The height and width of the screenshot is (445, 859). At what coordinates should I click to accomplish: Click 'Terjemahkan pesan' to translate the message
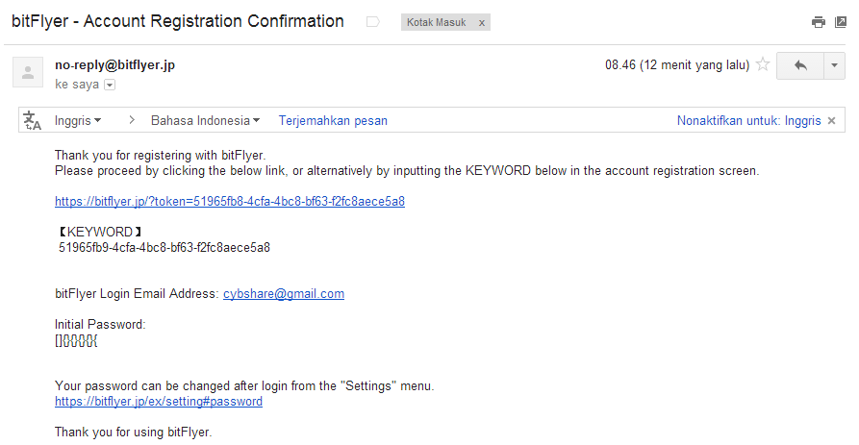(333, 121)
